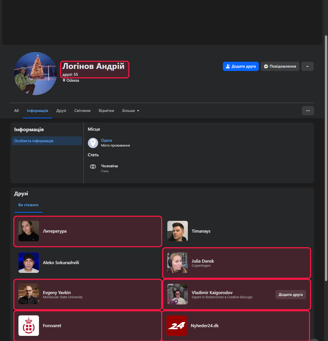Open the Литература friend profile photo
Screen dimensions: 328x341
[29, 231]
